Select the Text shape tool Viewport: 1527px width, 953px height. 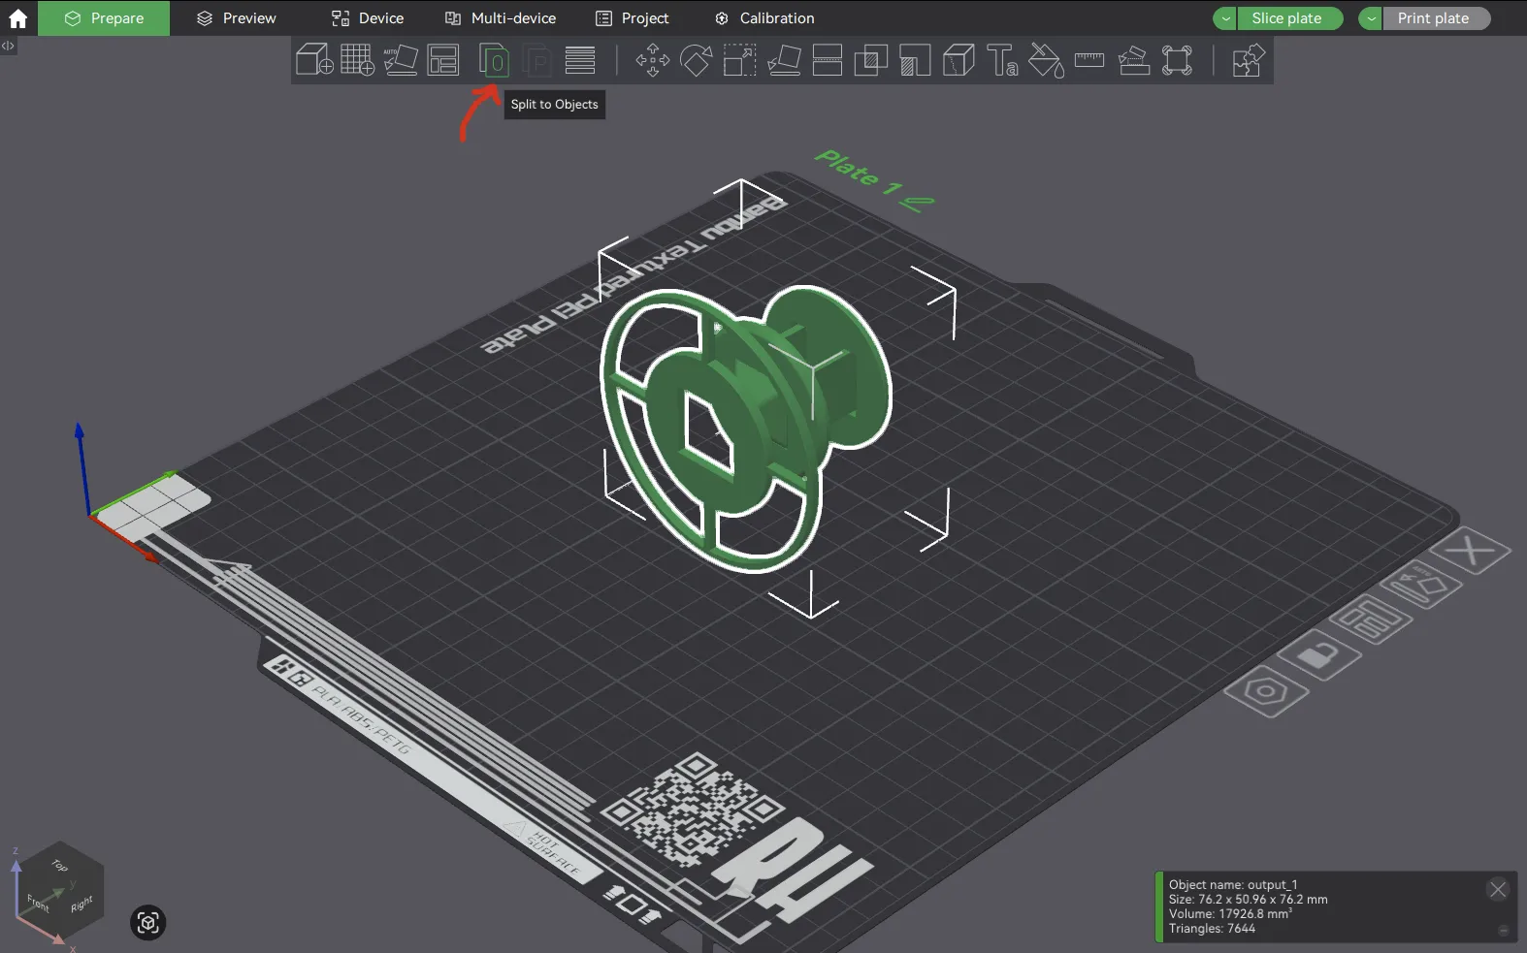(x=1002, y=60)
